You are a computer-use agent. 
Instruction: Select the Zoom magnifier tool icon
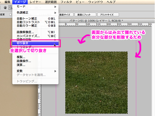click(x=10, y=8)
